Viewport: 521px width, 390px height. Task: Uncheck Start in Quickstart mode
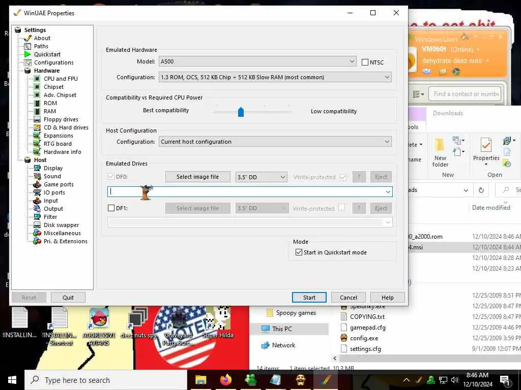[299, 252]
